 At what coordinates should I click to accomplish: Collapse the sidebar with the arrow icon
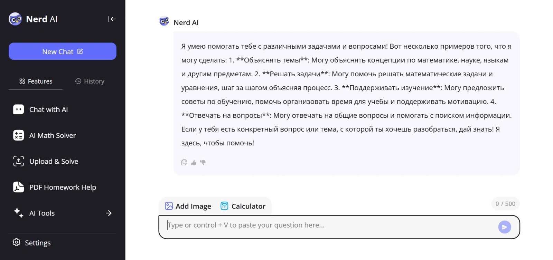[112, 19]
